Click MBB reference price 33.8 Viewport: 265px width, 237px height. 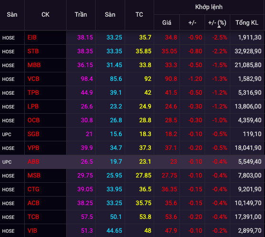tap(145, 65)
